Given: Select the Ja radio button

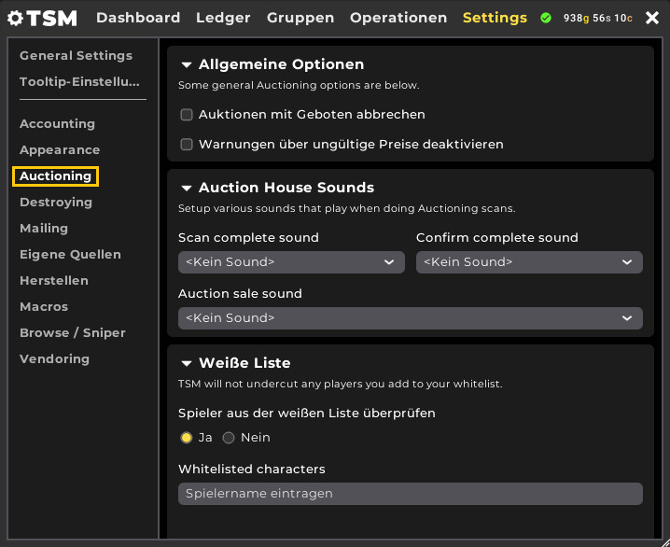Looking at the screenshot, I should 187,438.
